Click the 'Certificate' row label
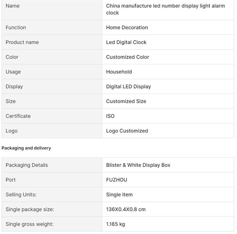The image size is (237, 234). 18,116
